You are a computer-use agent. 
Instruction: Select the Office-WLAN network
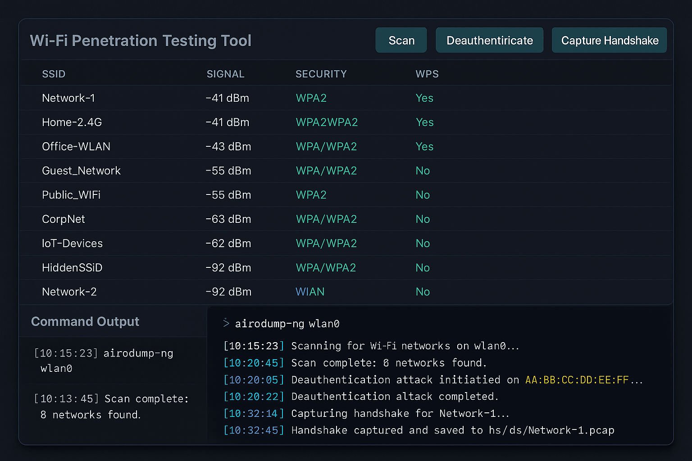click(x=346, y=147)
